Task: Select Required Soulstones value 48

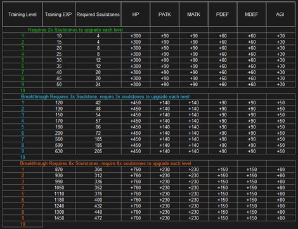Action: click(x=98, y=109)
